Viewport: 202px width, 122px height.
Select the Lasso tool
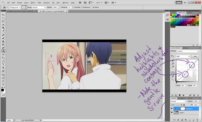[x=3, y=21]
